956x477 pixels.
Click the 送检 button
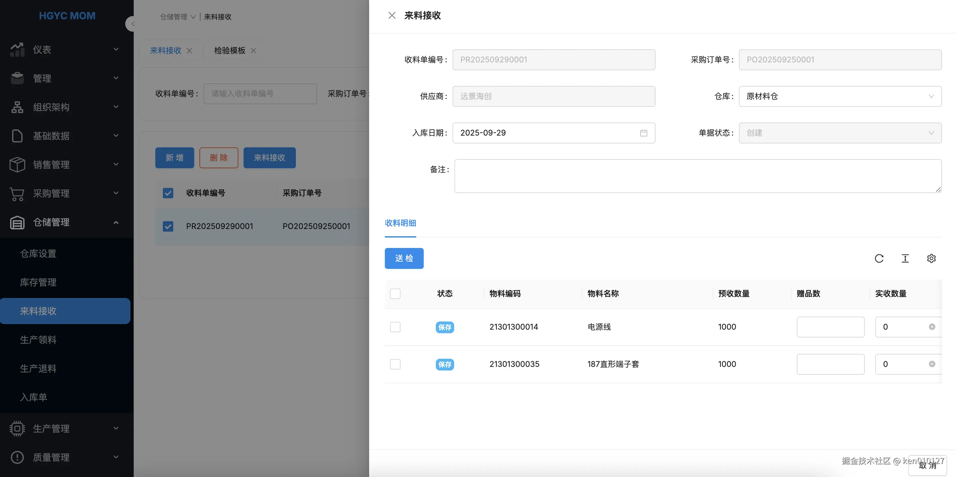[x=404, y=258]
